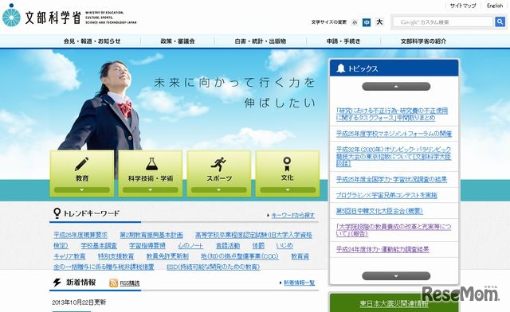
Task: Click the search magnifier button
Action: click(500, 21)
